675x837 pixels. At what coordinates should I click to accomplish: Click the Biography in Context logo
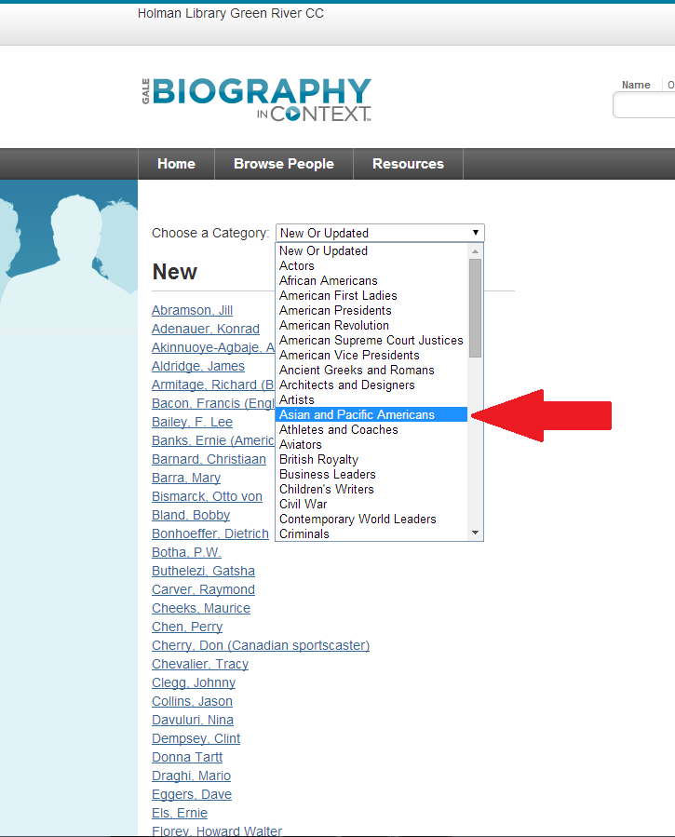click(x=257, y=100)
